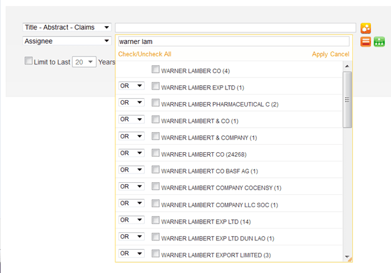
Task: Click the orange bubbles icon beside the first search field
Action: click(x=365, y=28)
